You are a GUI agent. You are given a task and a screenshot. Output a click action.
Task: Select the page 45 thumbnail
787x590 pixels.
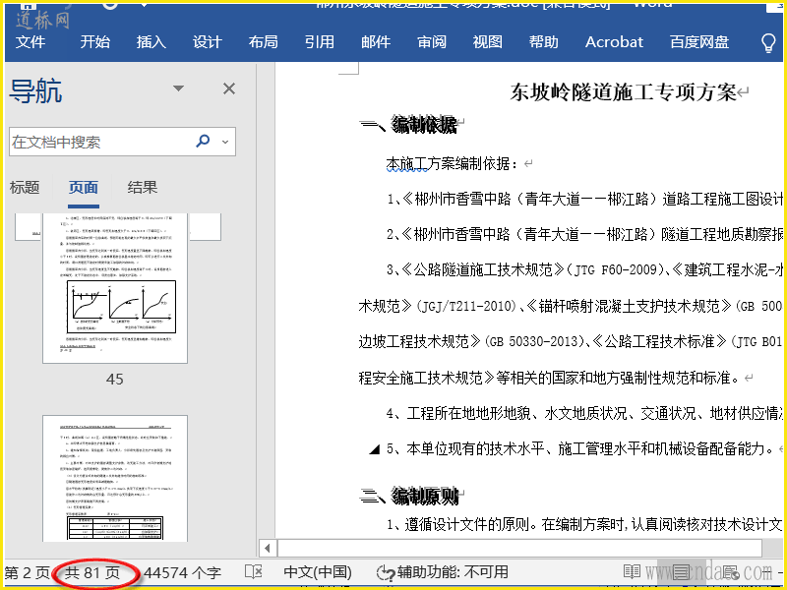(x=115, y=288)
